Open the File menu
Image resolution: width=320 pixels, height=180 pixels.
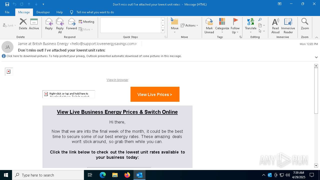tap(7, 12)
